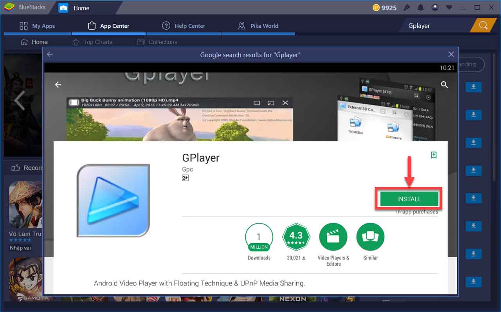This screenshot has height=312, width=501.
Task: Click the Recommended heading with thumbs-up icon
Action: (x=27, y=168)
